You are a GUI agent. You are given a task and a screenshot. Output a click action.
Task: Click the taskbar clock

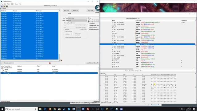[x=188, y=109]
